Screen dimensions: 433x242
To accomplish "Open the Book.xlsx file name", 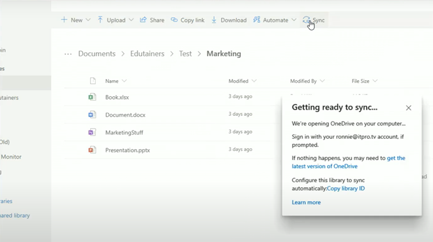I will tap(117, 97).
